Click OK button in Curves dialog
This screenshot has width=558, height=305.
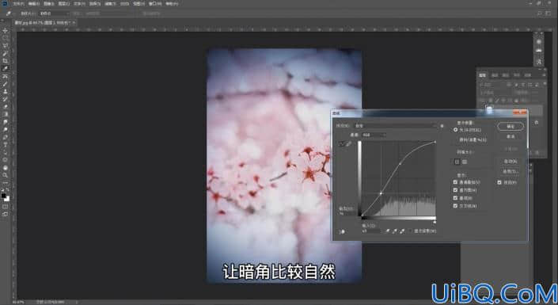[x=511, y=127]
